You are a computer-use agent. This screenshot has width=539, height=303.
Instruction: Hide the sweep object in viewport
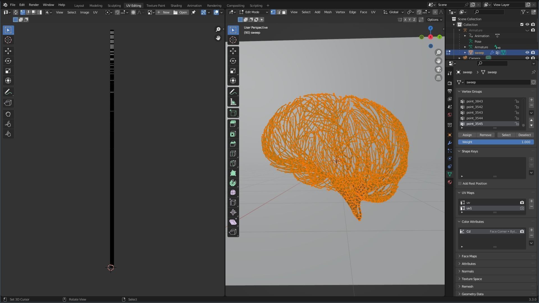527,52
